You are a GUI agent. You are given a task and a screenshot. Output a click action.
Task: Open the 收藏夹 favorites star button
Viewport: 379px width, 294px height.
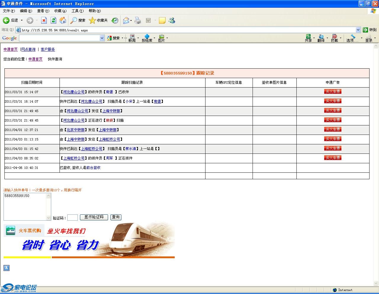coord(98,20)
